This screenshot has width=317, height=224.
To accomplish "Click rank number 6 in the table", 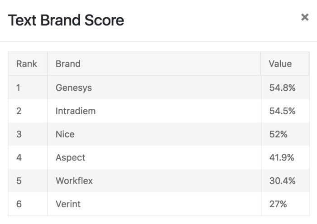I will tap(19, 204).
